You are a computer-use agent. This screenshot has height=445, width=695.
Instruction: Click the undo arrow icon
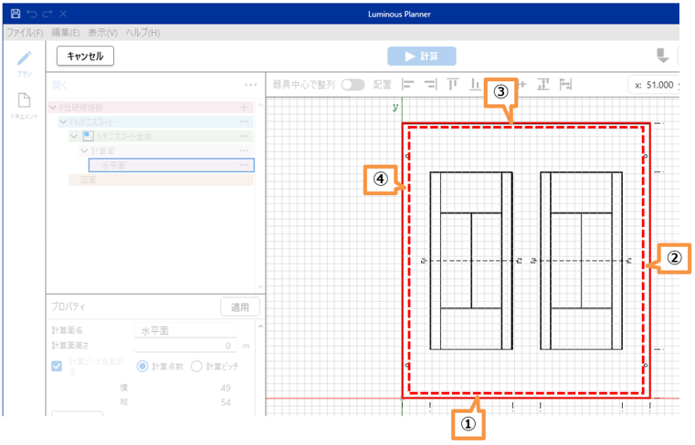[x=31, y=16]
